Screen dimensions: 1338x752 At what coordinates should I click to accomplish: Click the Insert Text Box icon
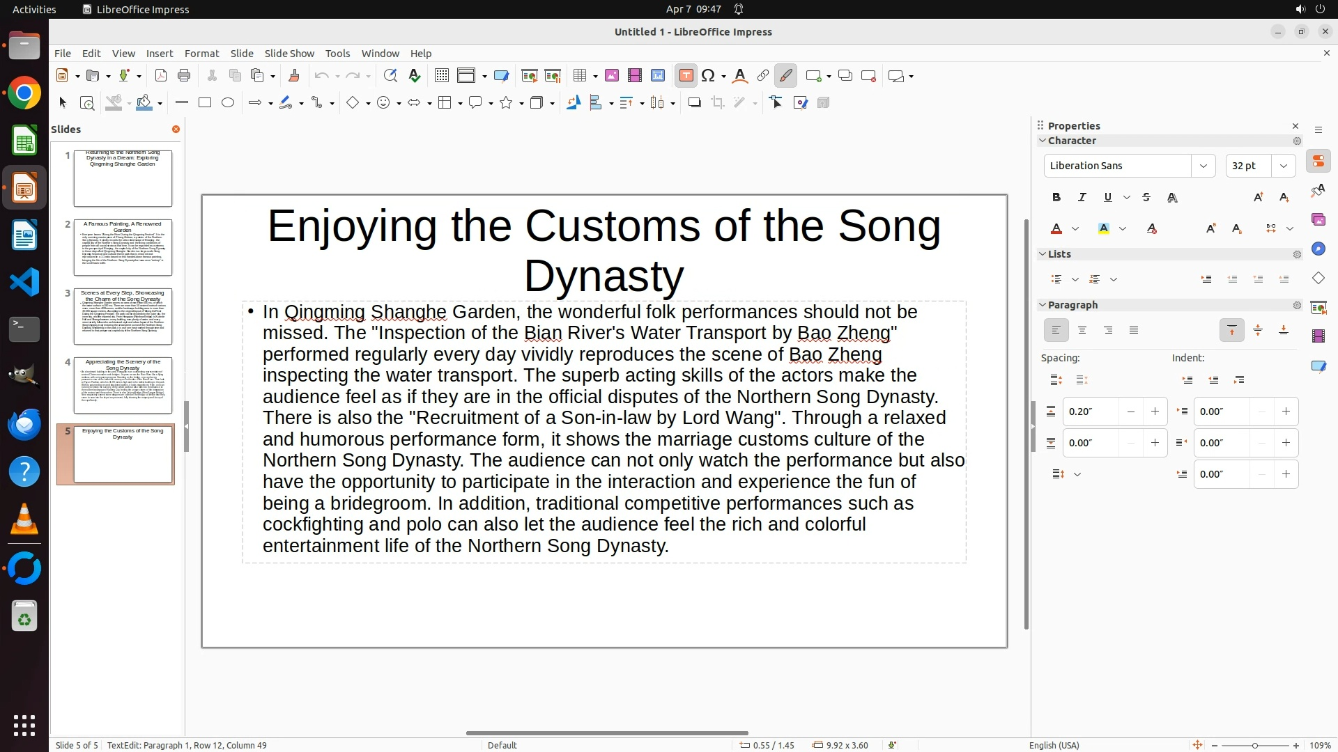tap(686, 76)
